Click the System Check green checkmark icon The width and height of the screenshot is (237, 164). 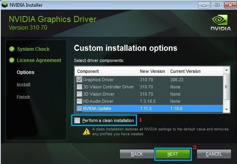tap(12, 49)
